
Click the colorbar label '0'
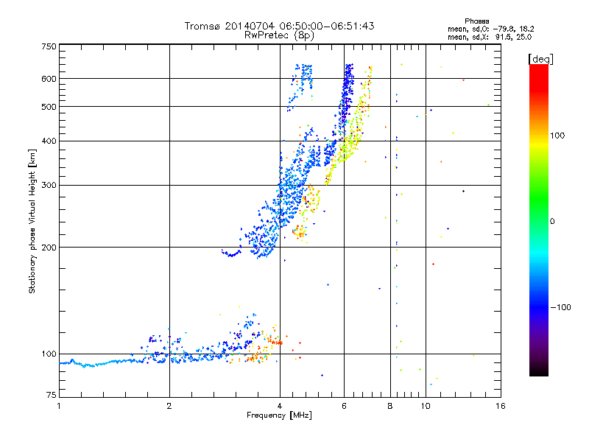point(552,222)
